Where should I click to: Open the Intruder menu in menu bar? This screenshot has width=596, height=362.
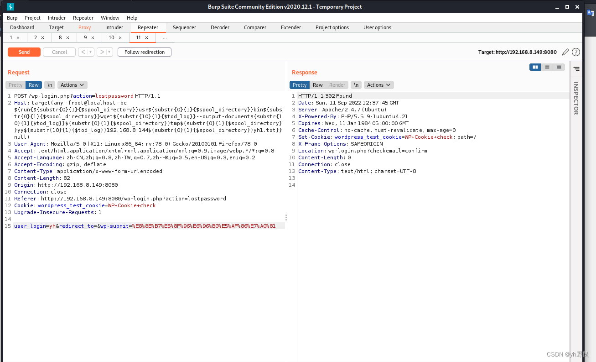(57, 18)
